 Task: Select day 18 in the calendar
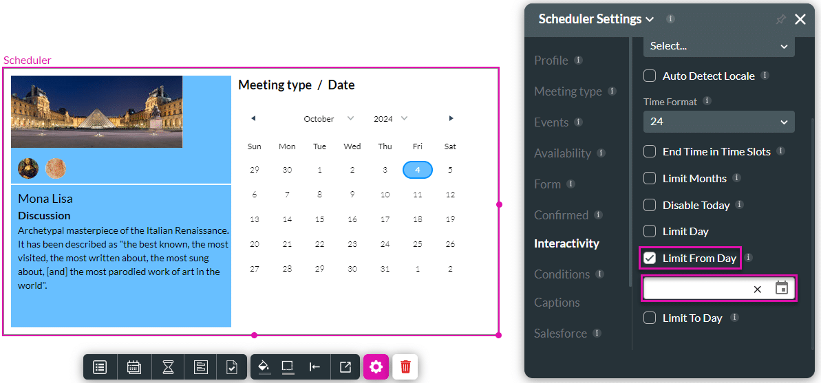point(418,219)
